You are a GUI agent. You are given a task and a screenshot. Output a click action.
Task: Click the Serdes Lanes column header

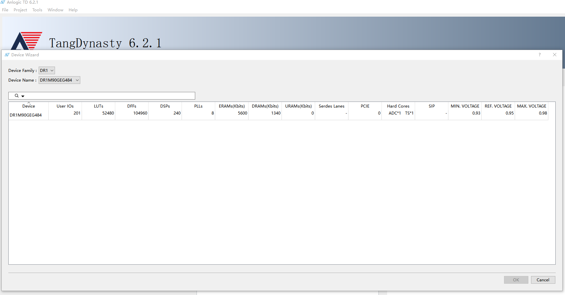click(x=332, y=106)
